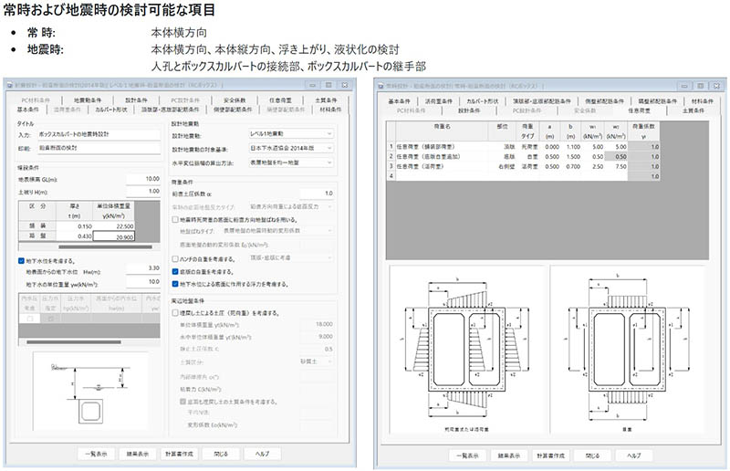Open the 設計地震動 dropdown showing レベル1地震動
This screenshot has height=471, width=730.
pyautogui.click(x=289, y=134)
